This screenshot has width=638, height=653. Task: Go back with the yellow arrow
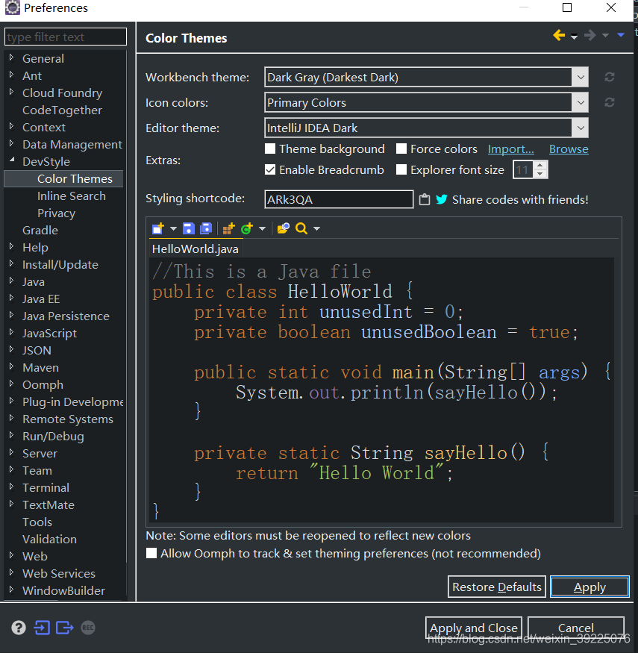[559, 35]
